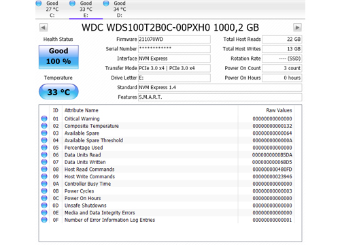Go to previous disk with left arrow
This screenshot has height=245, width=340.
coord(44,28)
